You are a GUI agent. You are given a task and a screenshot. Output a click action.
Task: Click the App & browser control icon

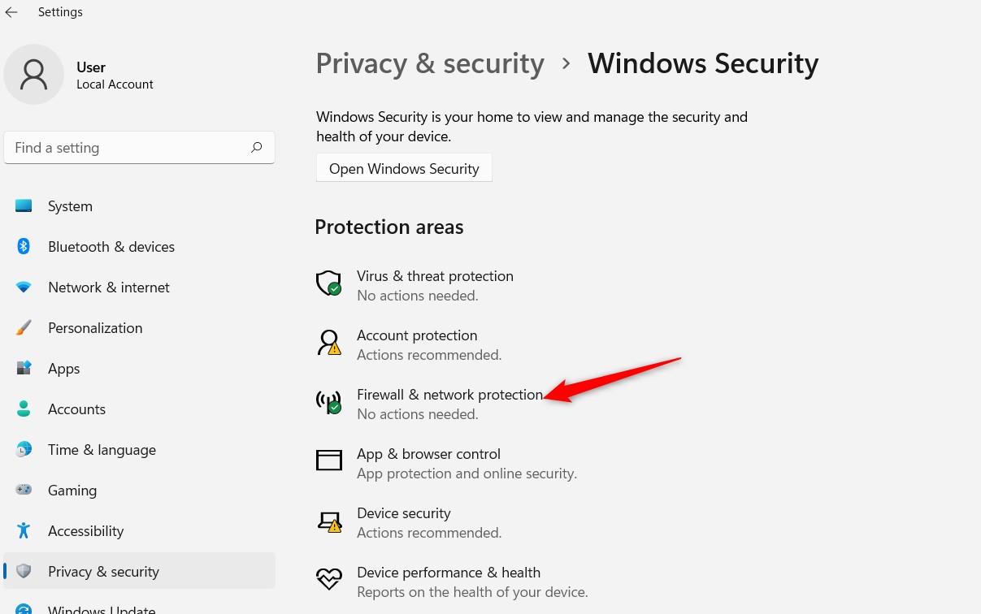328,460
